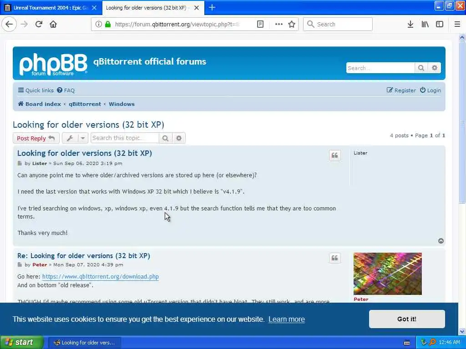Go back with the browser back arrow
This screenshot has height=349, width=466.
pos(9,24)
